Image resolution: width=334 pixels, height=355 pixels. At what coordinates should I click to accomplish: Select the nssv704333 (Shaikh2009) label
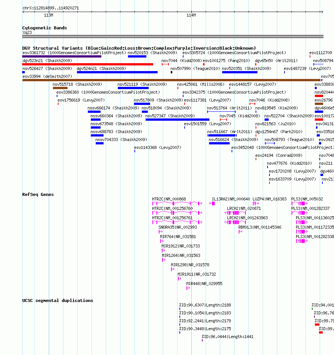[x=121, y=140]
